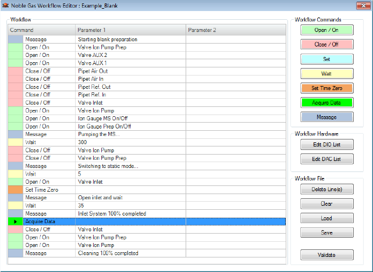Image resolution: width=373 pixels, height=272 pixels.
Task: Select the empty Parameter 1 cell of Set Time Zero
Action: coord(130,190)
